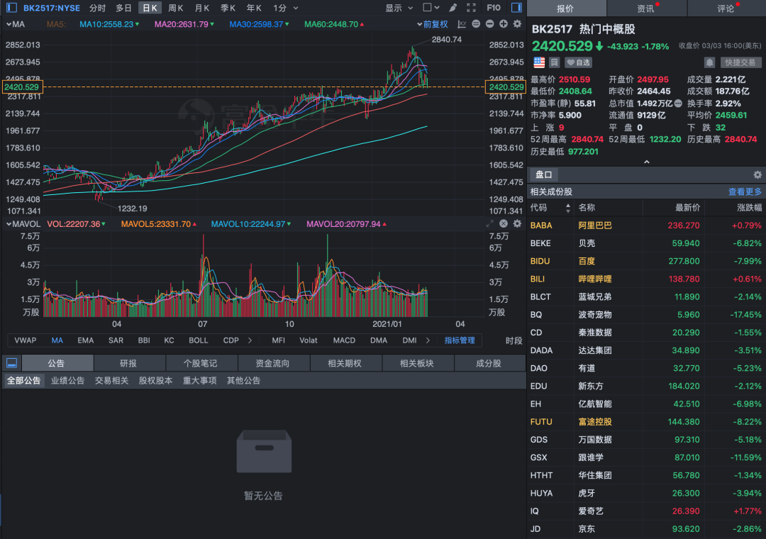The image size is (766, 539).
Task: Open the 相关期权 related options tab
Action: click(345, 363)
